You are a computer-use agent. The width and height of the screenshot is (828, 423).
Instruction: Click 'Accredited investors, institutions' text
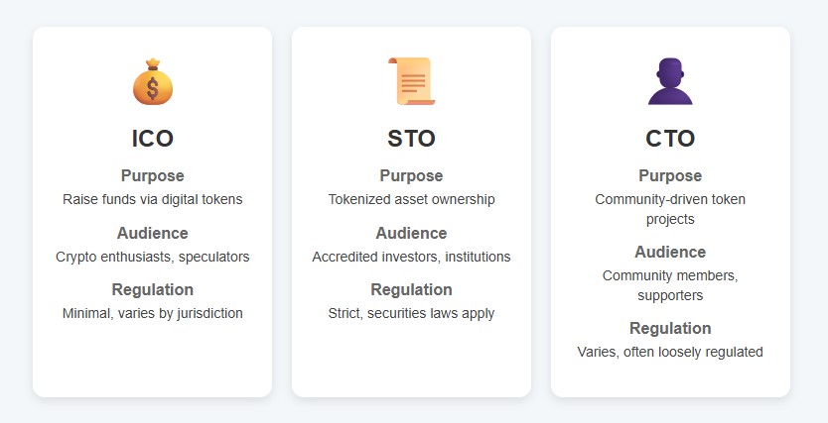pos(411,258)
